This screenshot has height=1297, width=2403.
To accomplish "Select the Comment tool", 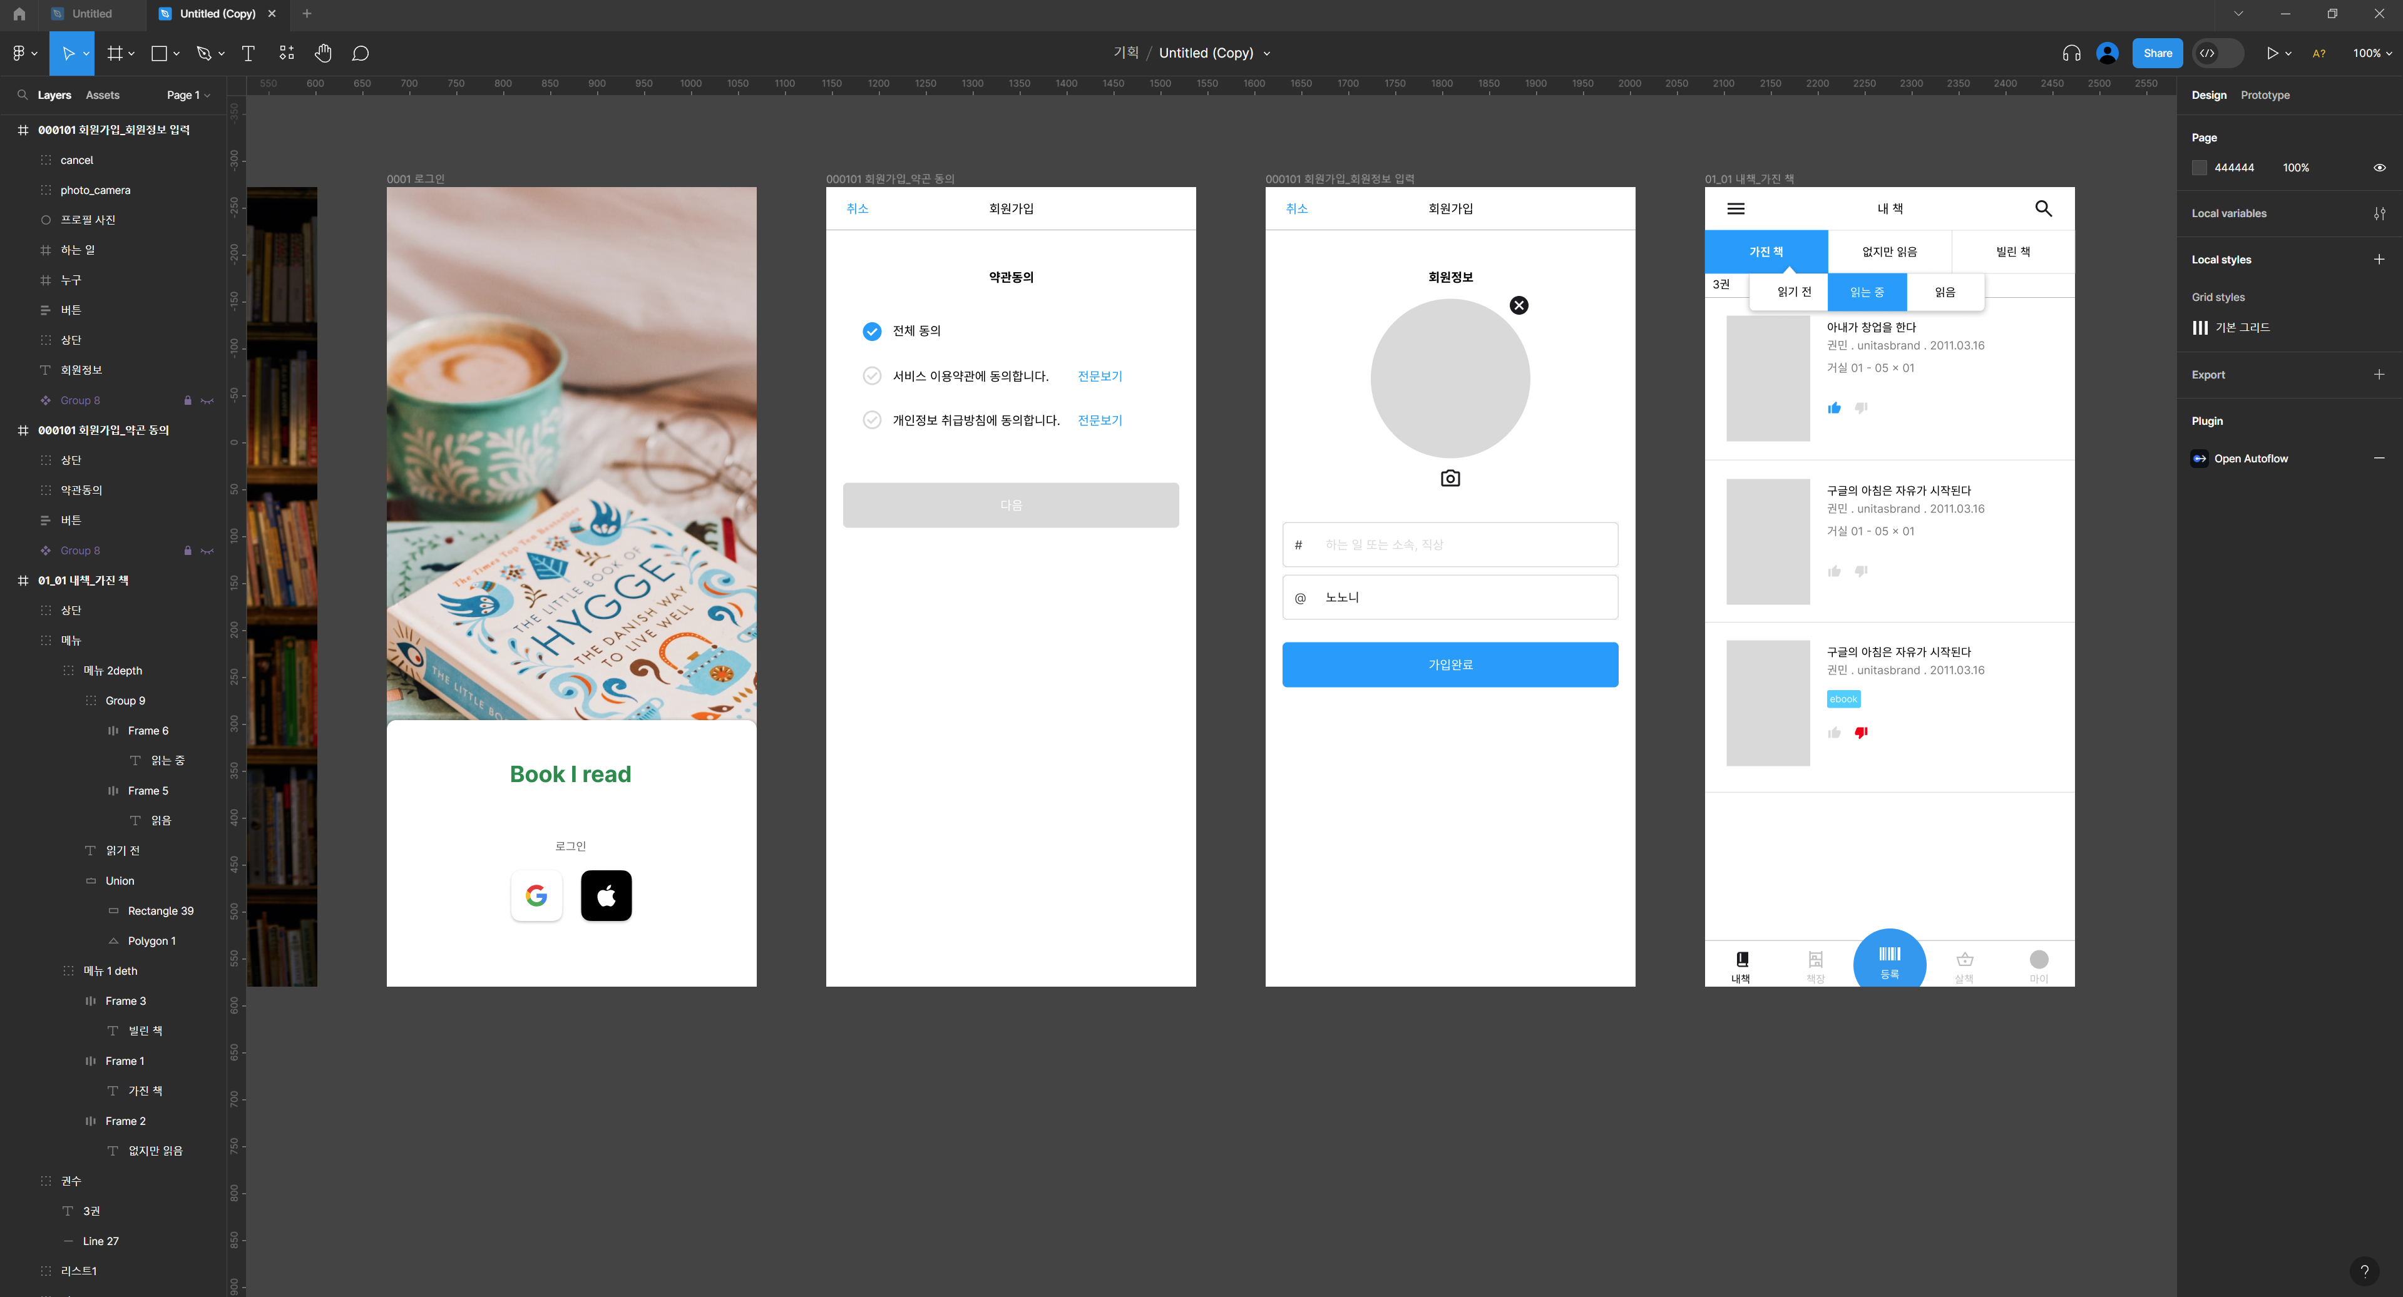I will 360,53.
